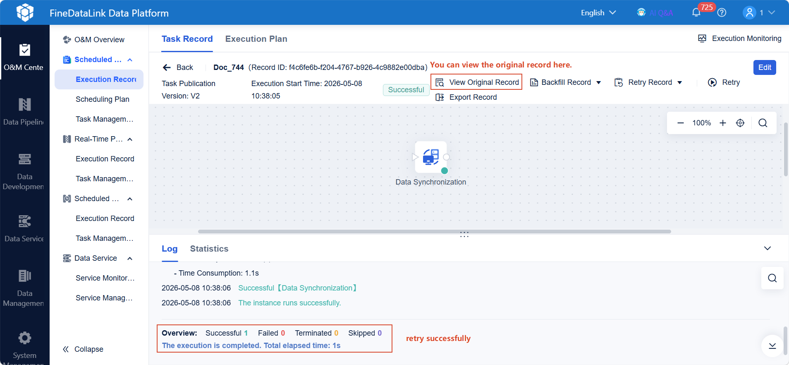Collapse the Data Service sidebar group
The image size is (789, 365).
[x=130, y=258]
